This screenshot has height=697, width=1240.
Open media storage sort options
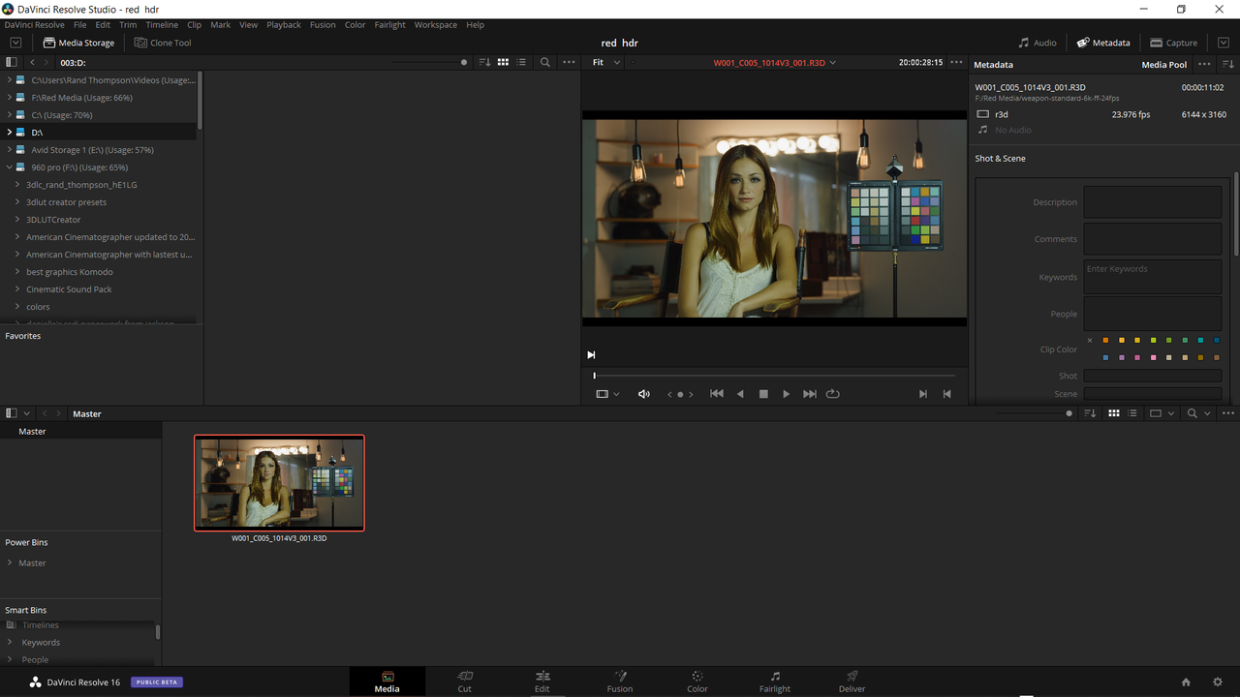pyautogui.click(x=484, y=62)
